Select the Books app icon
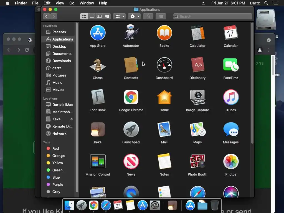The height and width of the screenshot is (213, 284). tap(164, 33)
